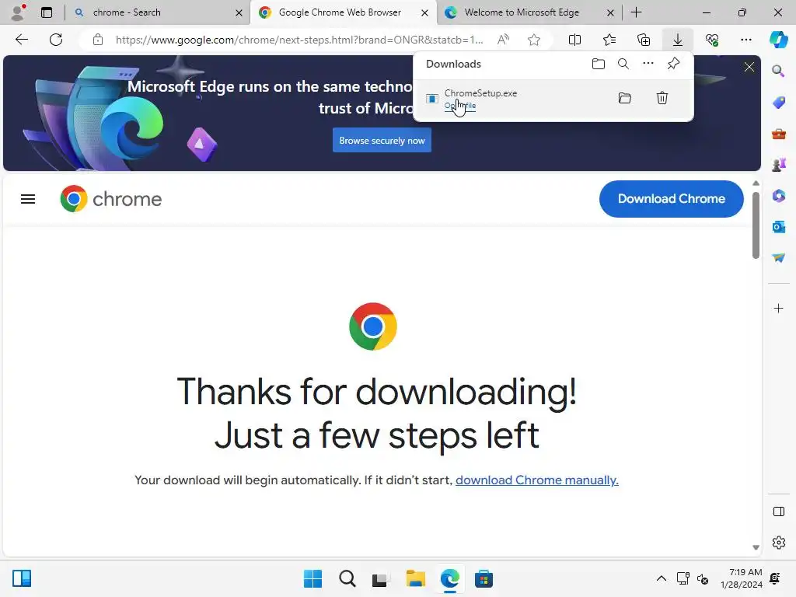The image size is (796, 597).
Task: Open the sidebar Search icon
Action: point(778,71)
